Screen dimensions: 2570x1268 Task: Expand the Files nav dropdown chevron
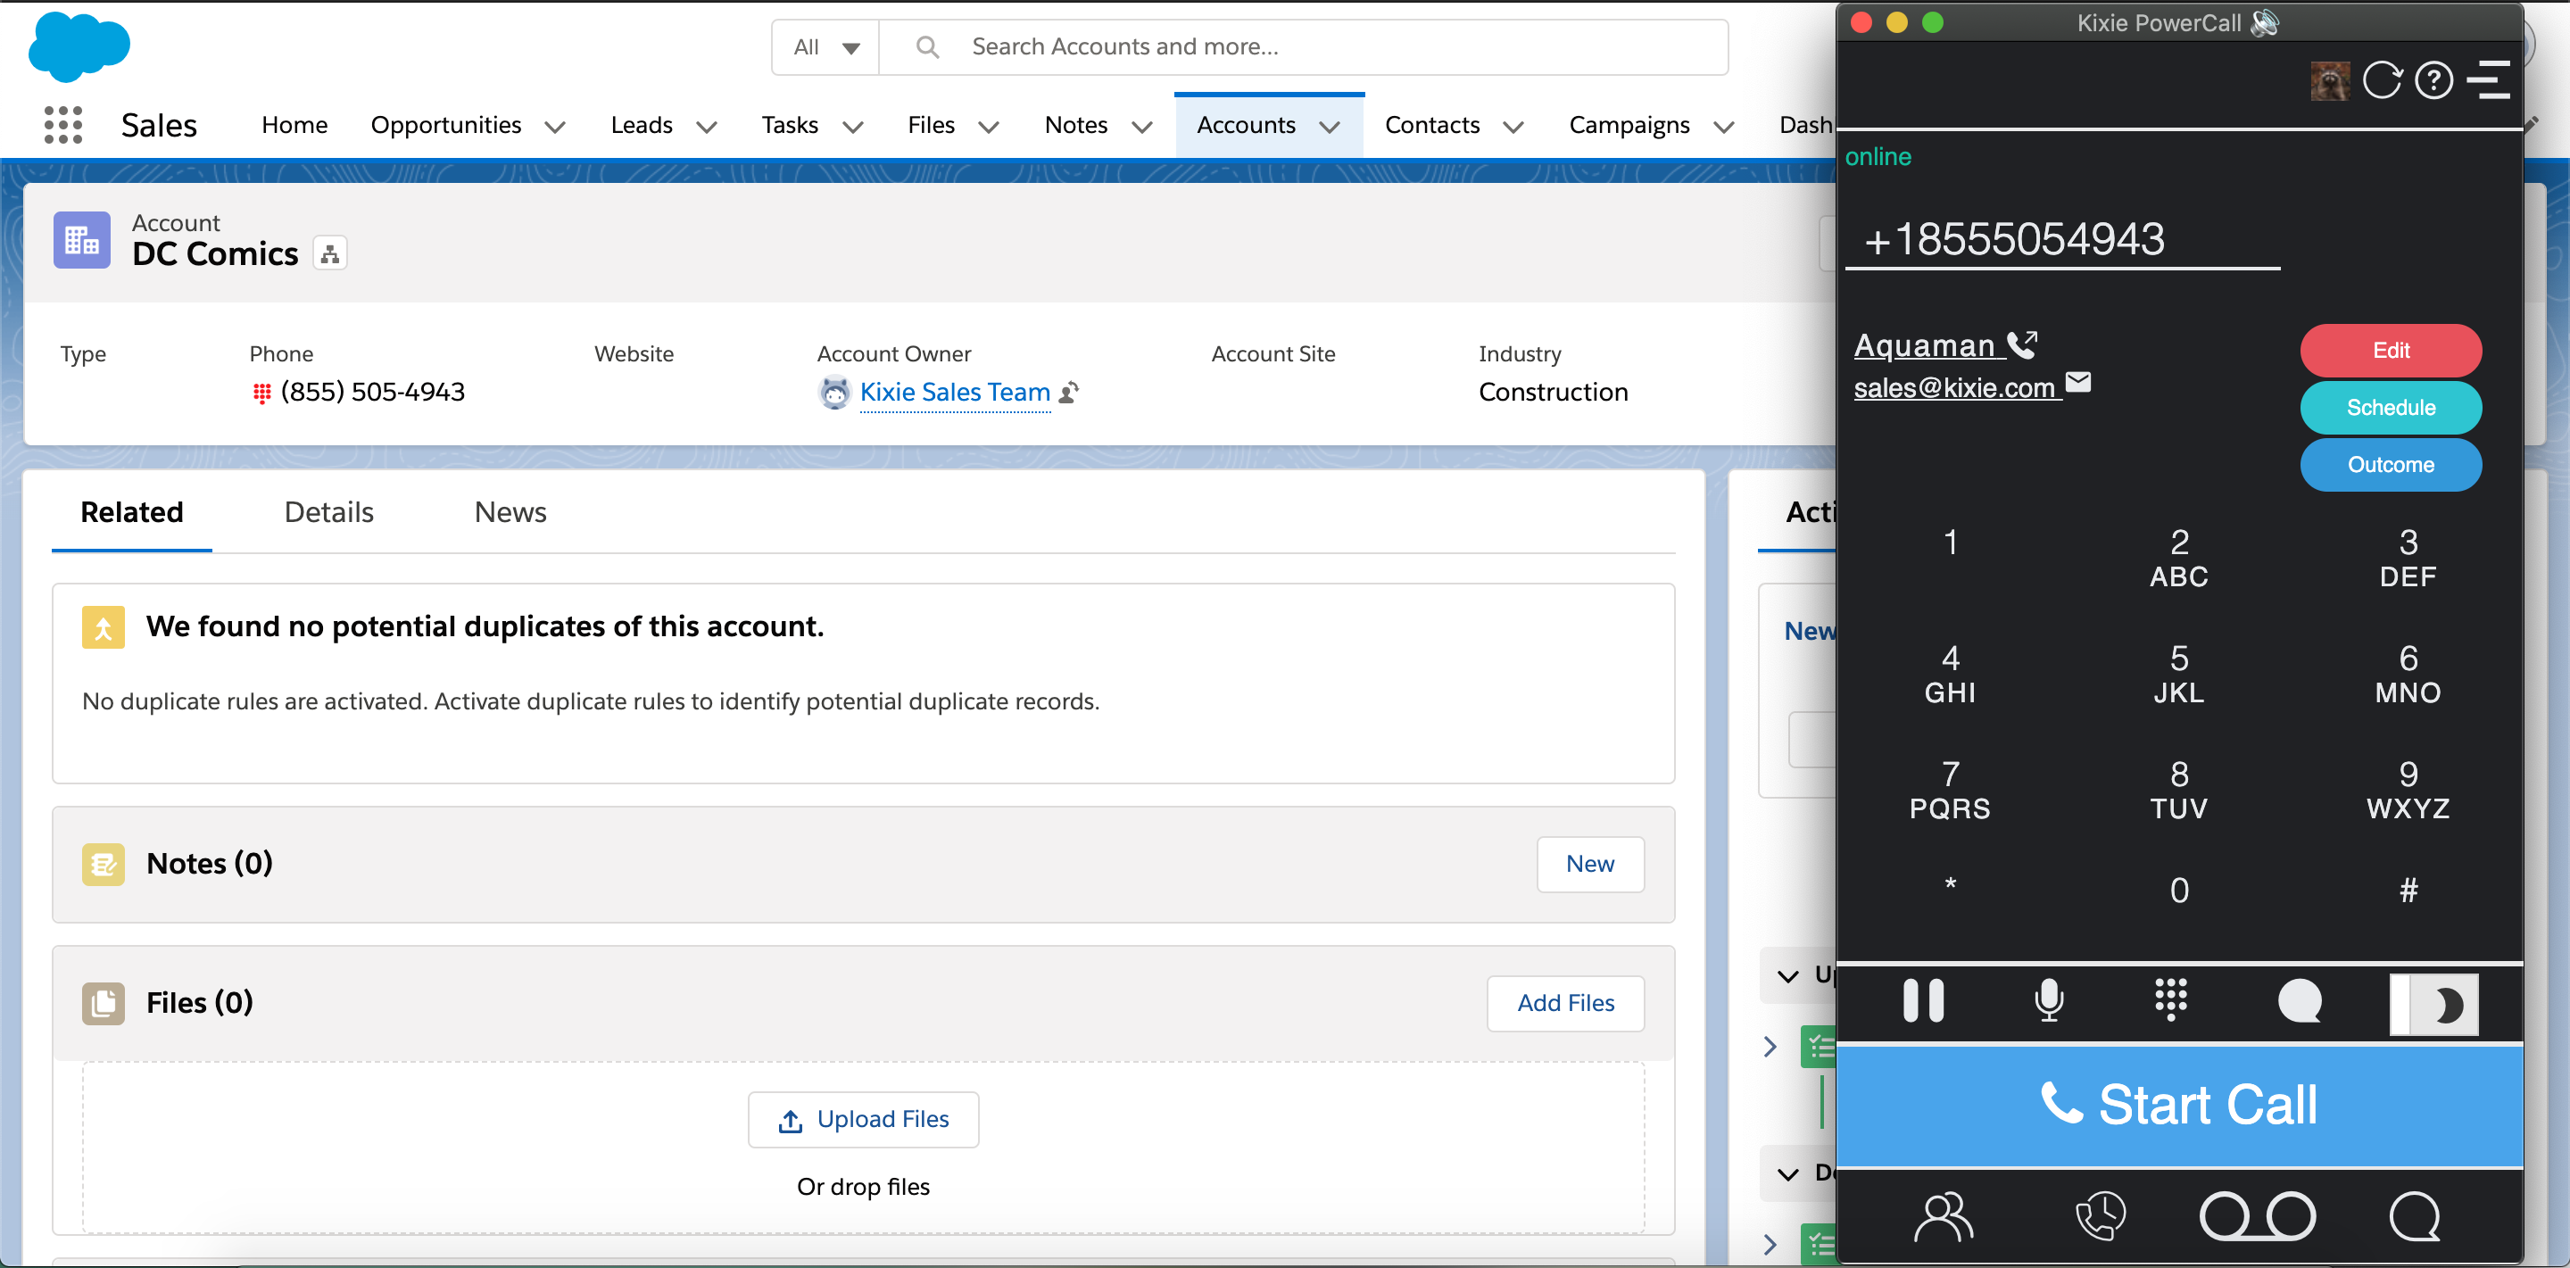(x=989, y=127)
